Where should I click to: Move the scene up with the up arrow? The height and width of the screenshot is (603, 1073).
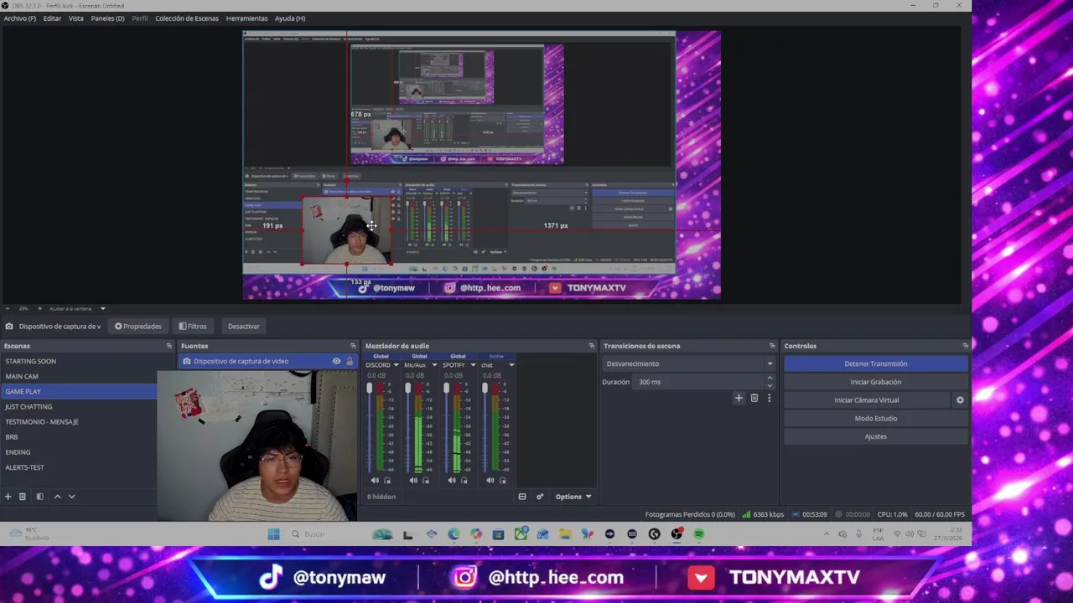(x=57, y=497)
